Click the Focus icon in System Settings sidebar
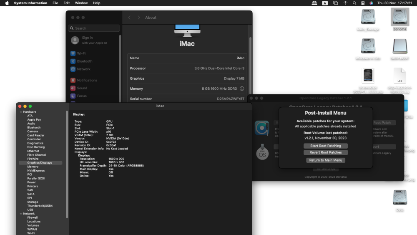Viewport: 417px width, 235px height. [x=73, y=96]
